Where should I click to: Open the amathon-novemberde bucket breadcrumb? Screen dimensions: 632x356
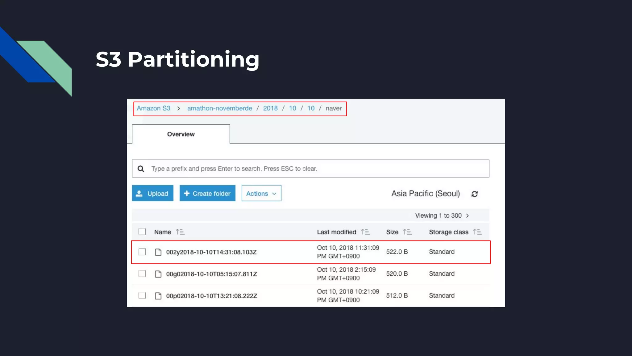[219, 108]
